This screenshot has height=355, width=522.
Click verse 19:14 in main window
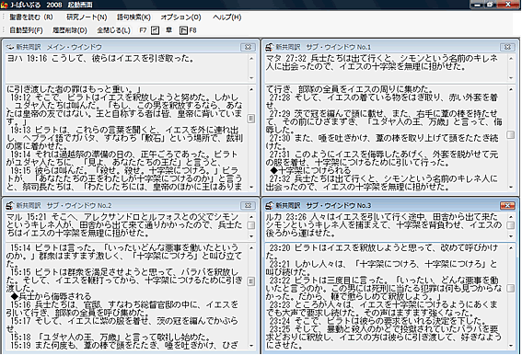123,158
